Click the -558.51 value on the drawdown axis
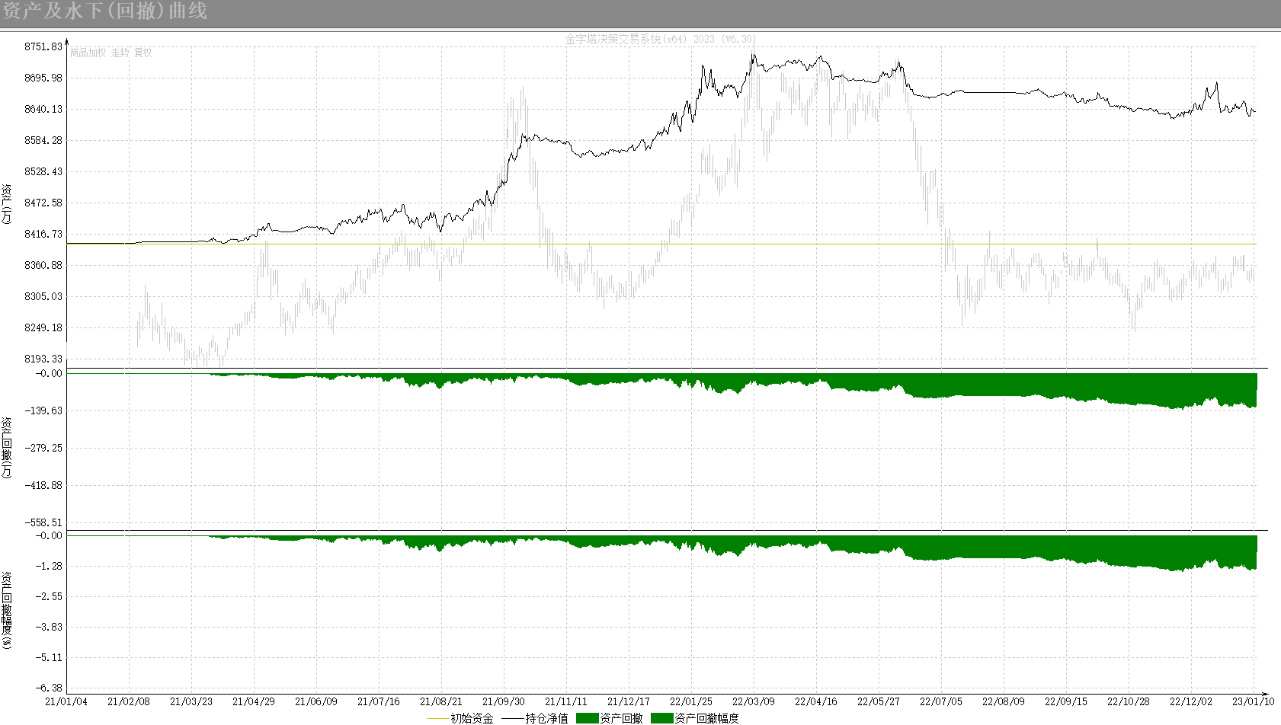 43,522
